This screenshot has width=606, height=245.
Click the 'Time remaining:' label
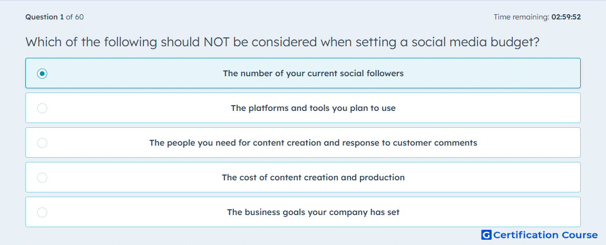click(521, 17)
